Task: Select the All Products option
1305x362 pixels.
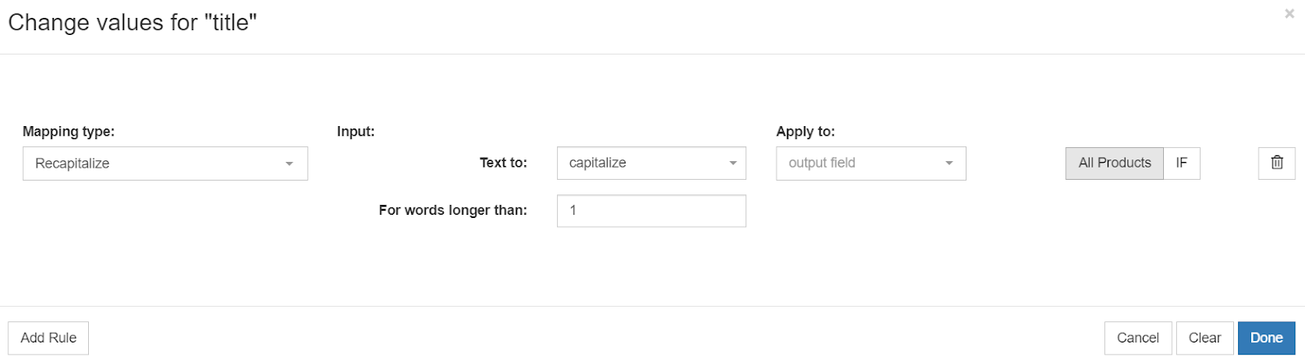Action: coord(1114,163)
